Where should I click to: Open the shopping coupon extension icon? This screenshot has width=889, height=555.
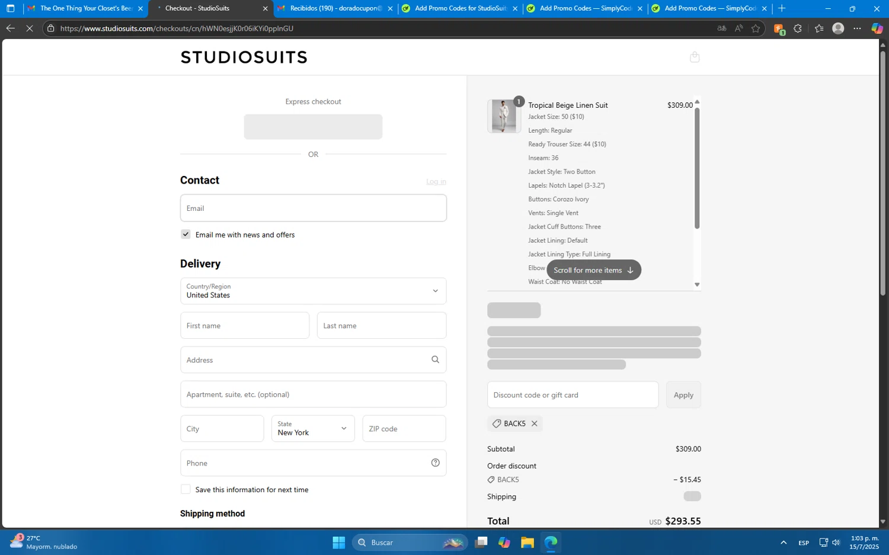[x=779, y=29]
